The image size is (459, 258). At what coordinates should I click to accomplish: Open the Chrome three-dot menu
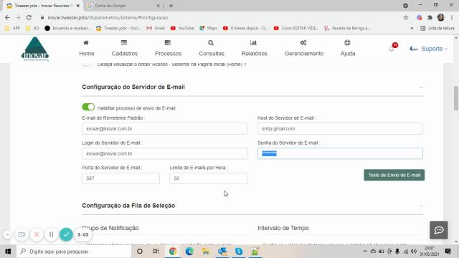(453, 17)
